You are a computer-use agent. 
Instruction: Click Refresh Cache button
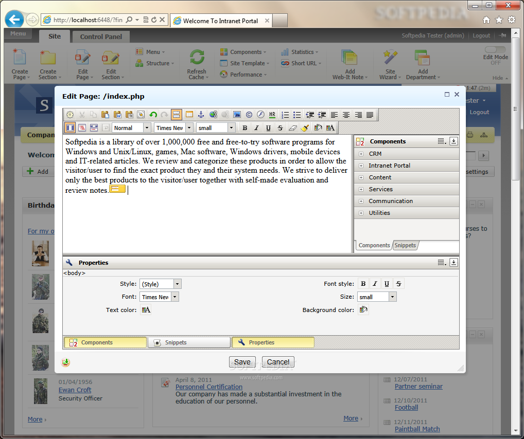click(x=197, y=64)
